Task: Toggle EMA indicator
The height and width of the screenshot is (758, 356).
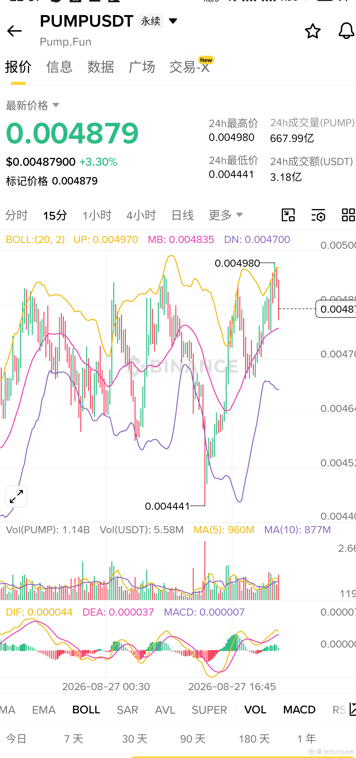Action: (x=44, y=709)
